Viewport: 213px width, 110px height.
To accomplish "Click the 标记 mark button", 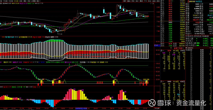I will click(150, 1).
